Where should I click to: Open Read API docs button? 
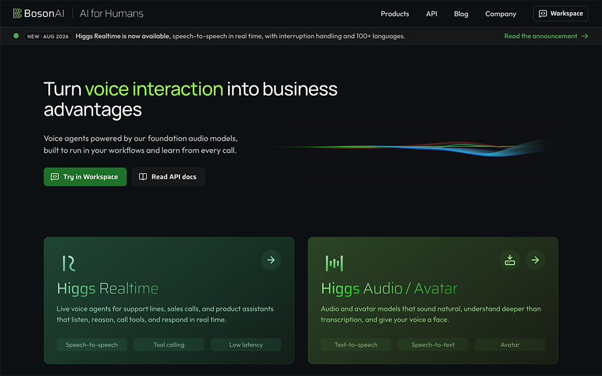[x=168, y=177]
